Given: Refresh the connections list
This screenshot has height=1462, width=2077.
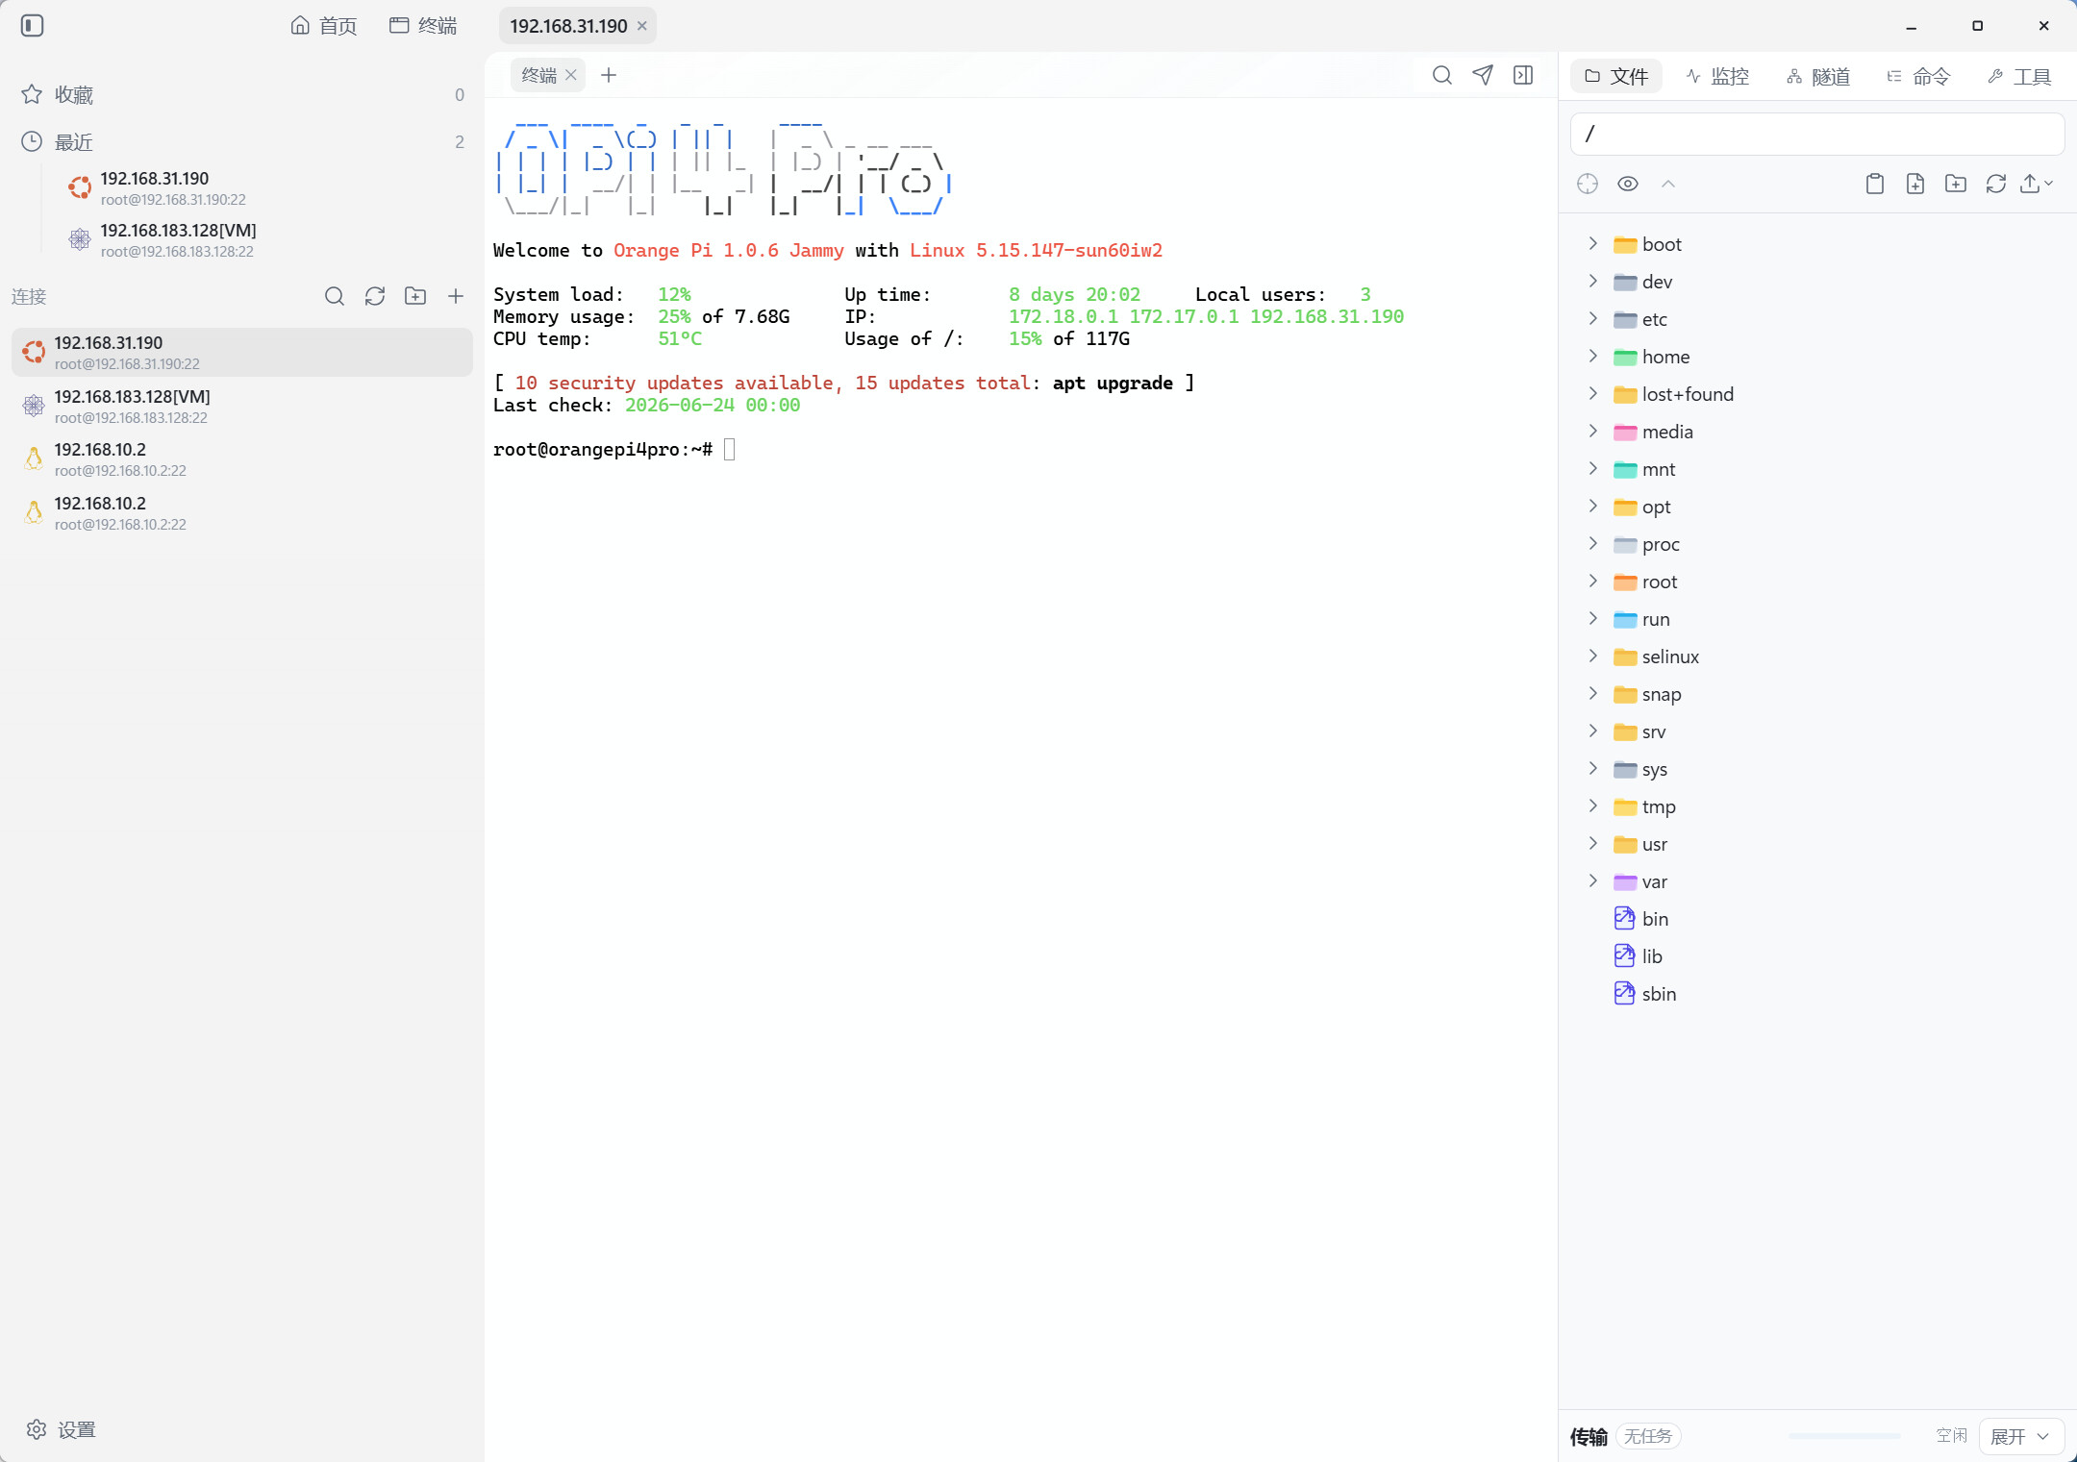Looking at the screenshot, I should click(375, 296).
